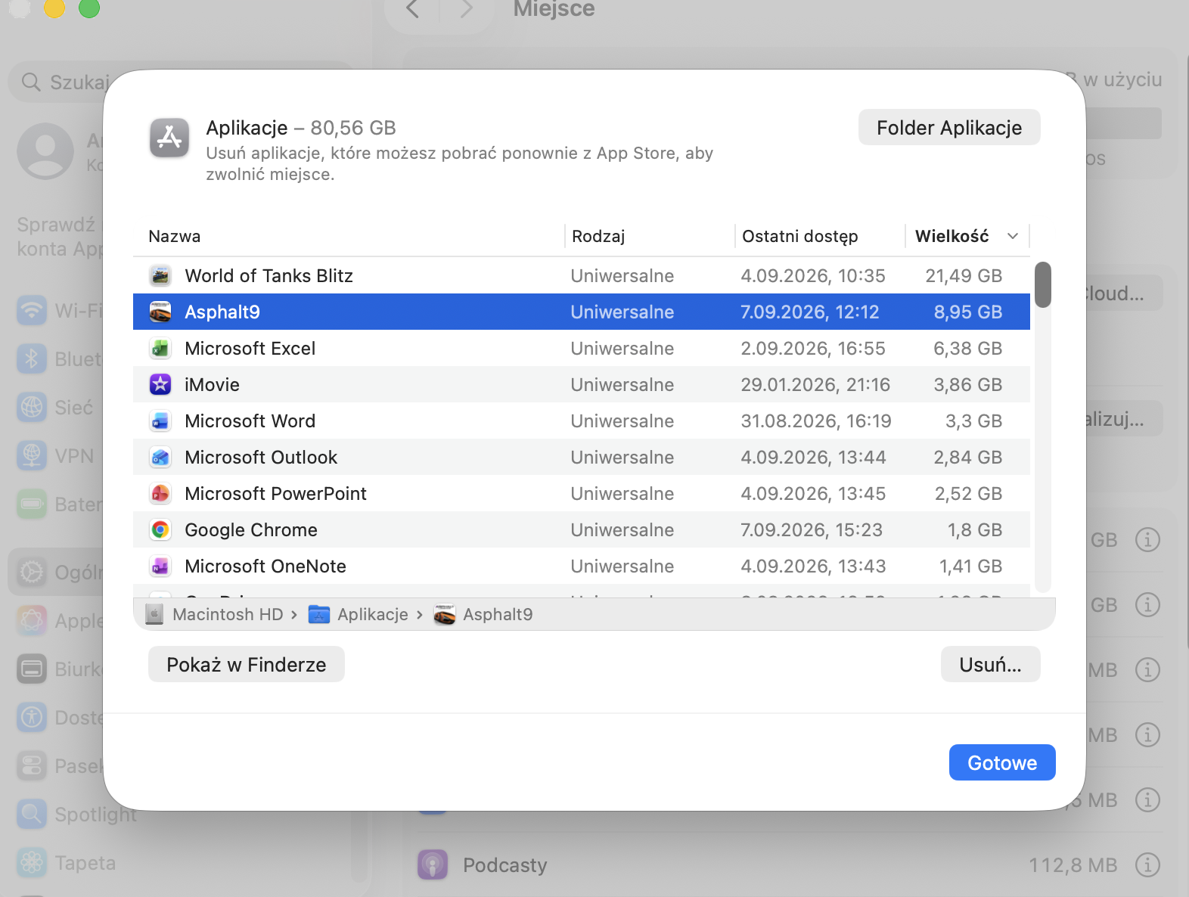Click the World of Tanks Blitz app icon

(x=160, y=276)
